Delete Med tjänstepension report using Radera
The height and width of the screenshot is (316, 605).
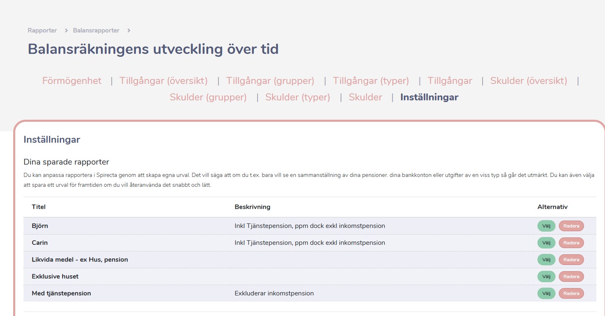click(x=571, y=293)
